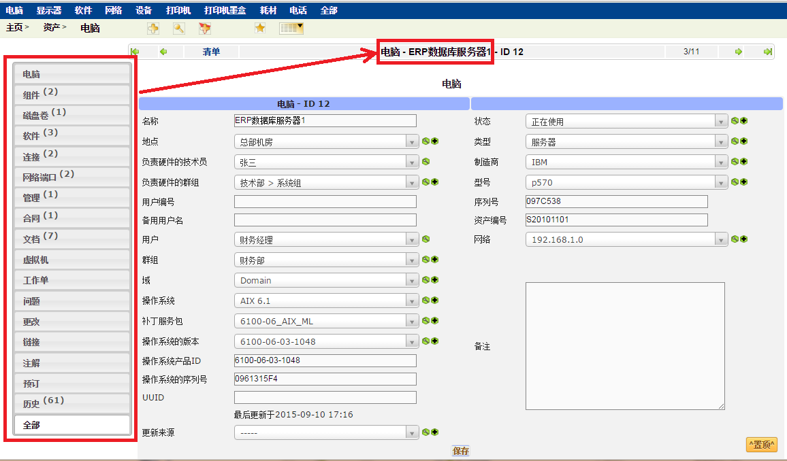Jump to the last record arrow

(x=767, y=52)
